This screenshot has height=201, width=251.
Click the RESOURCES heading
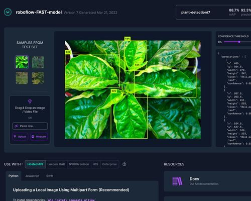point(174,164)
